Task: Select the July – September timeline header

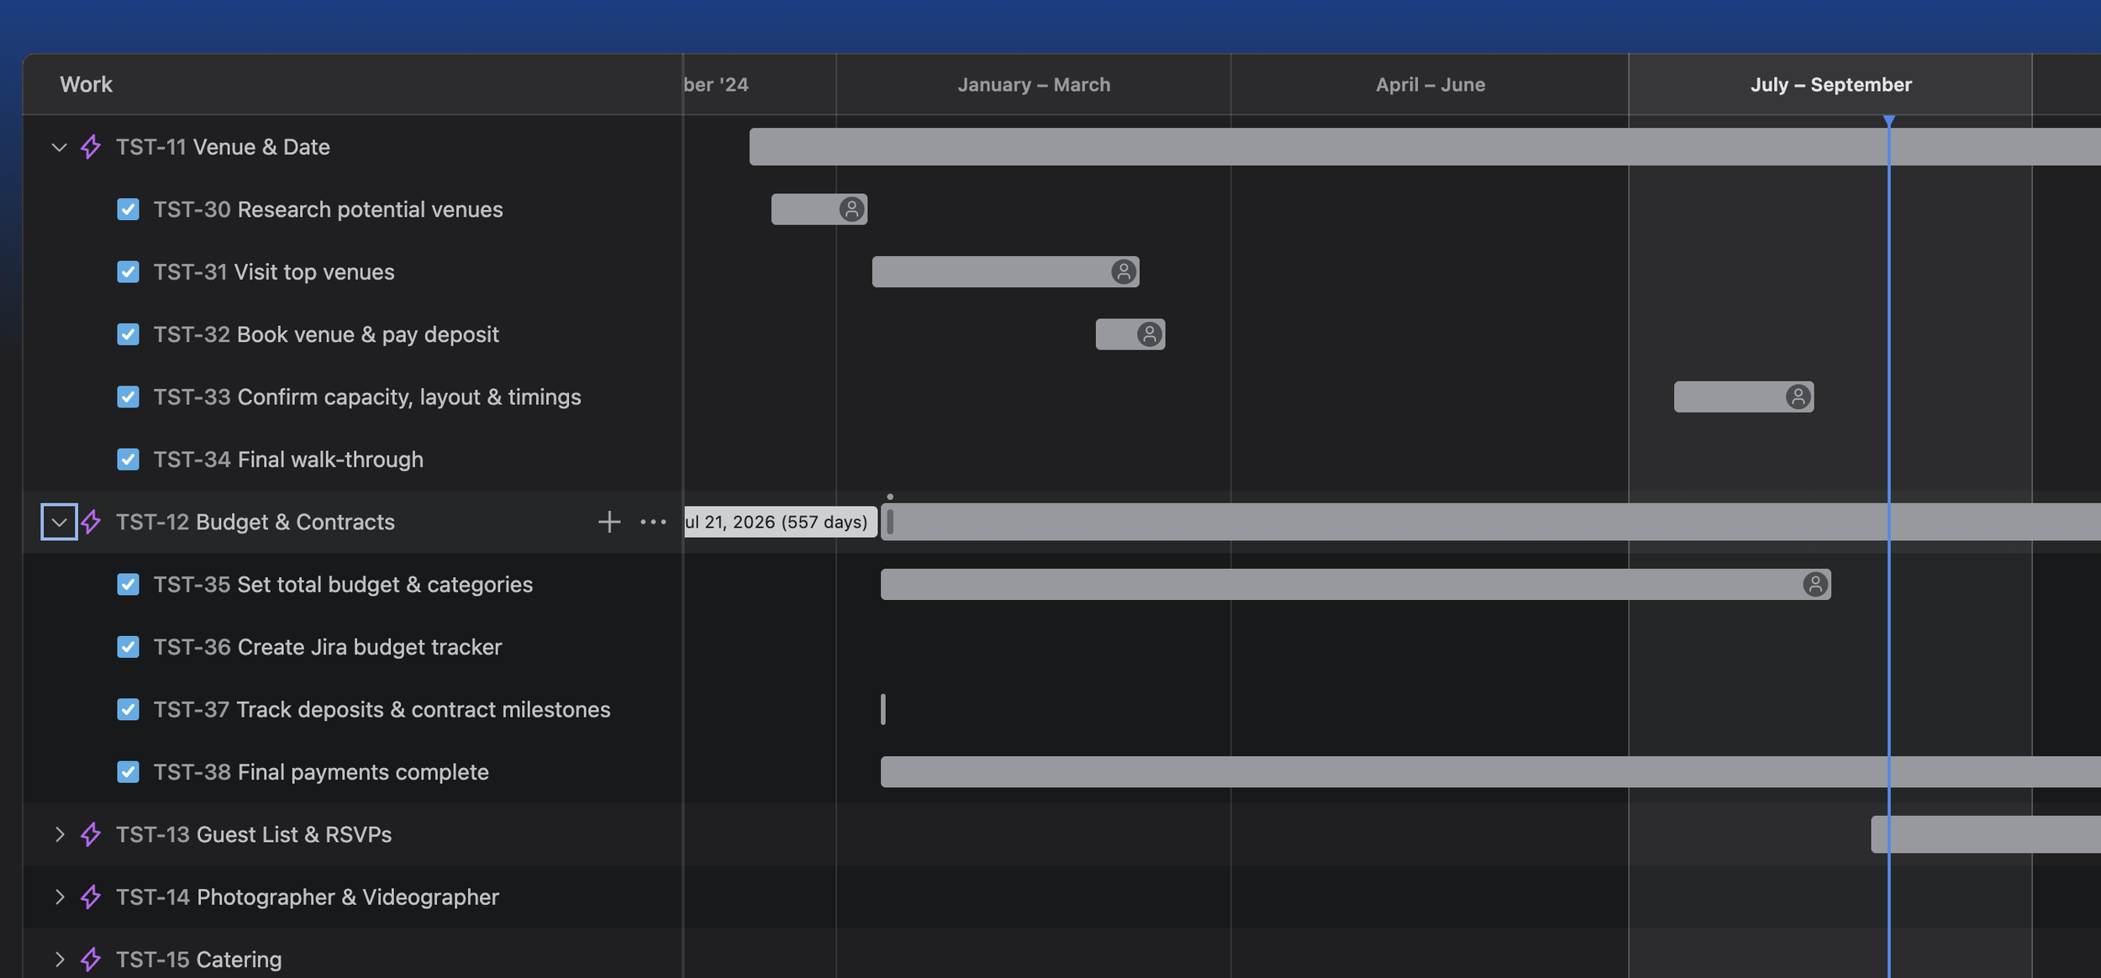Action: [1830, 85]
